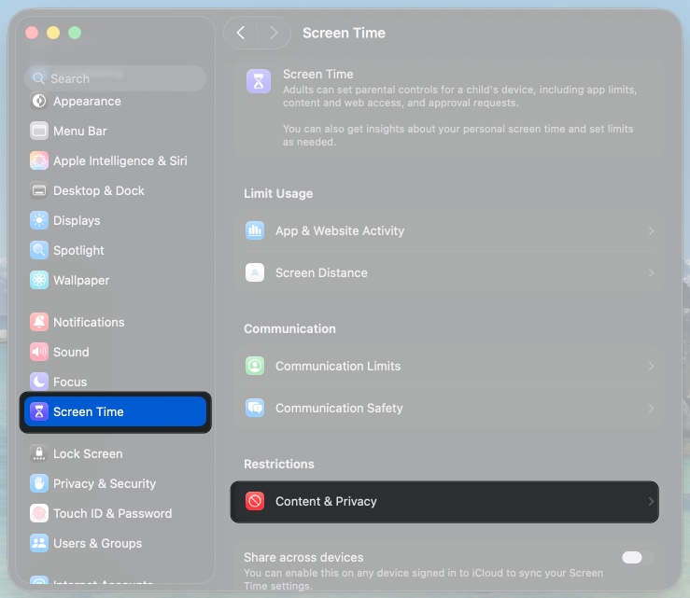Viewport: 690px width, 598px height.
Task: Expand App & Website Activity chevron
Action: pos(651,230)
